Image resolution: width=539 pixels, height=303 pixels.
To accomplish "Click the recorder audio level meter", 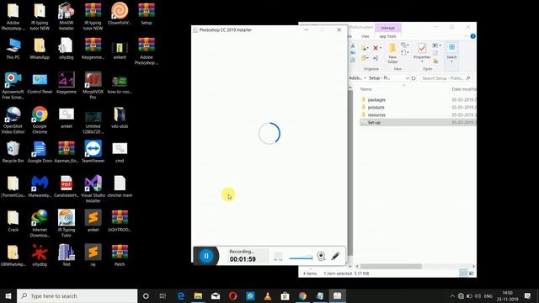I will click(x=279, y=256).
